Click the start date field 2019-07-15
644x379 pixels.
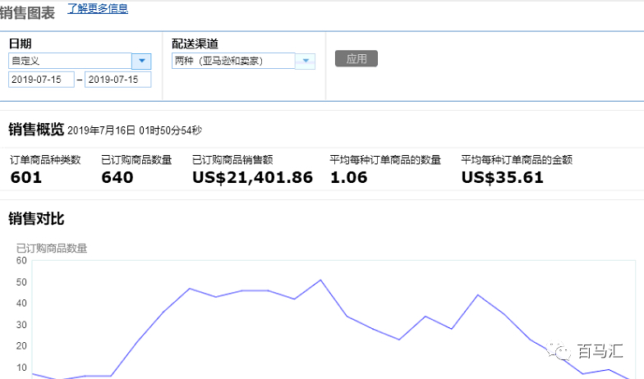pyautogui.click(x=41, y=80)
